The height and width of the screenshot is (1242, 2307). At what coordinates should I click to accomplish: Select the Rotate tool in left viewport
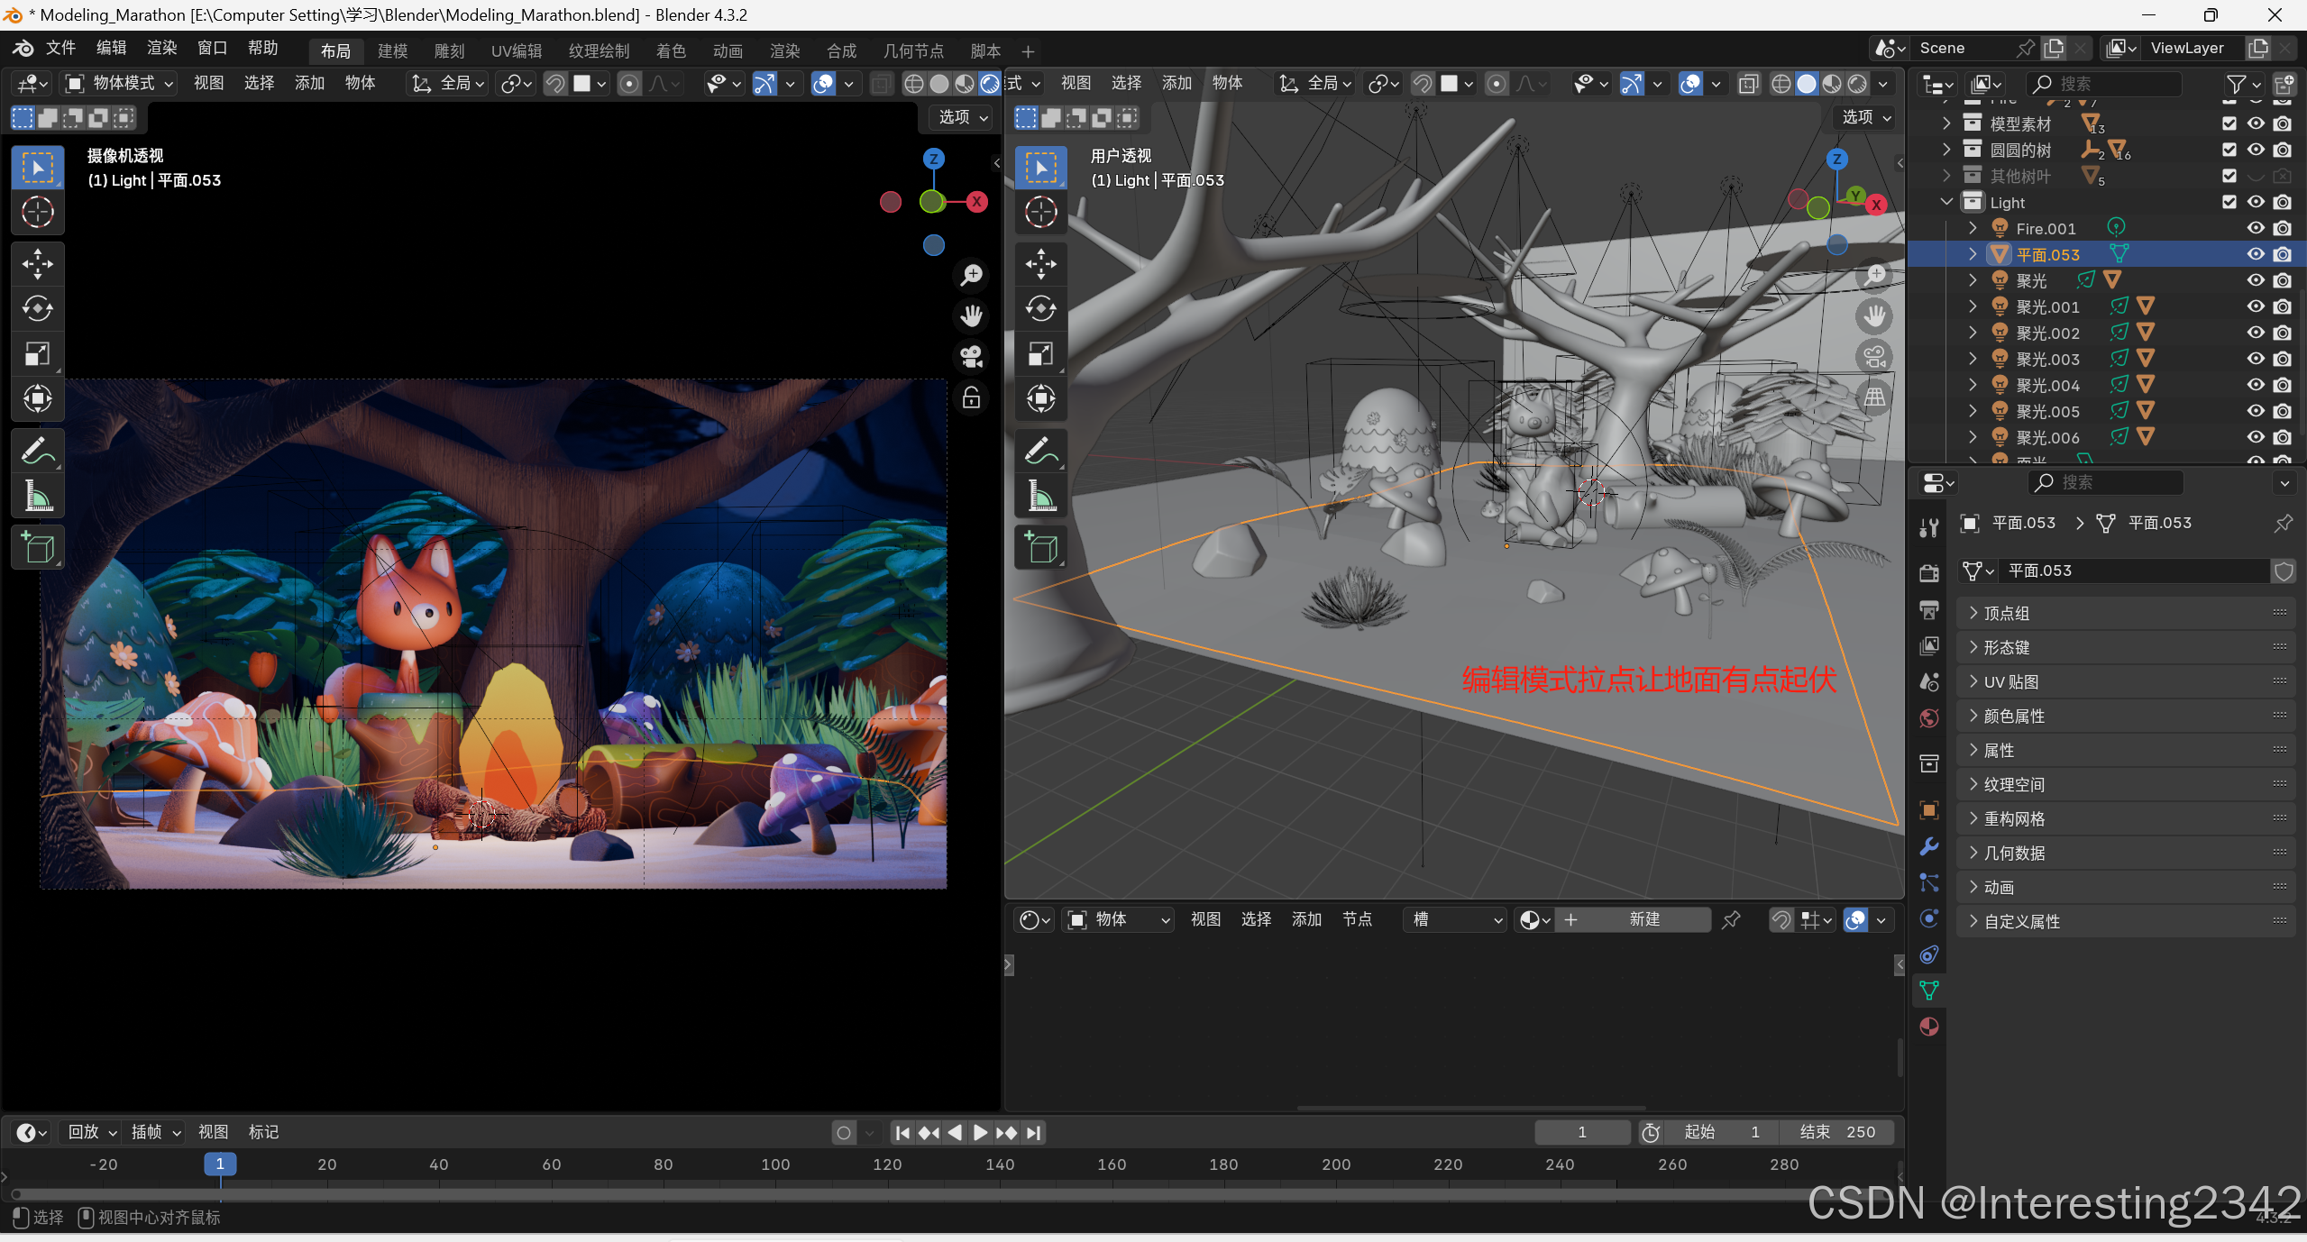click(x=37, y=309)
